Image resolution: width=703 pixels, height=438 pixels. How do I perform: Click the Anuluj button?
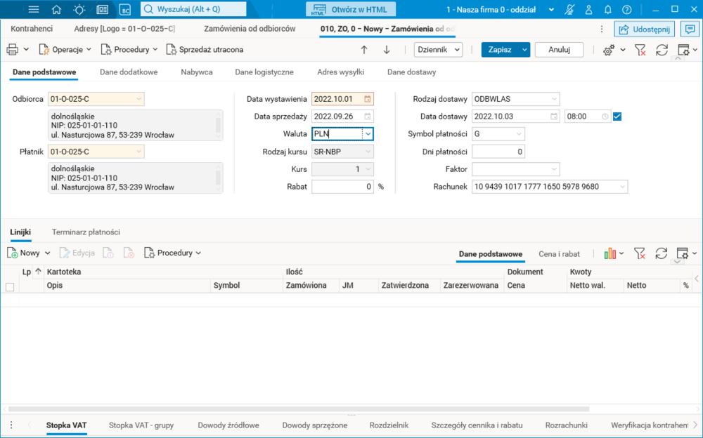point(559,50)
